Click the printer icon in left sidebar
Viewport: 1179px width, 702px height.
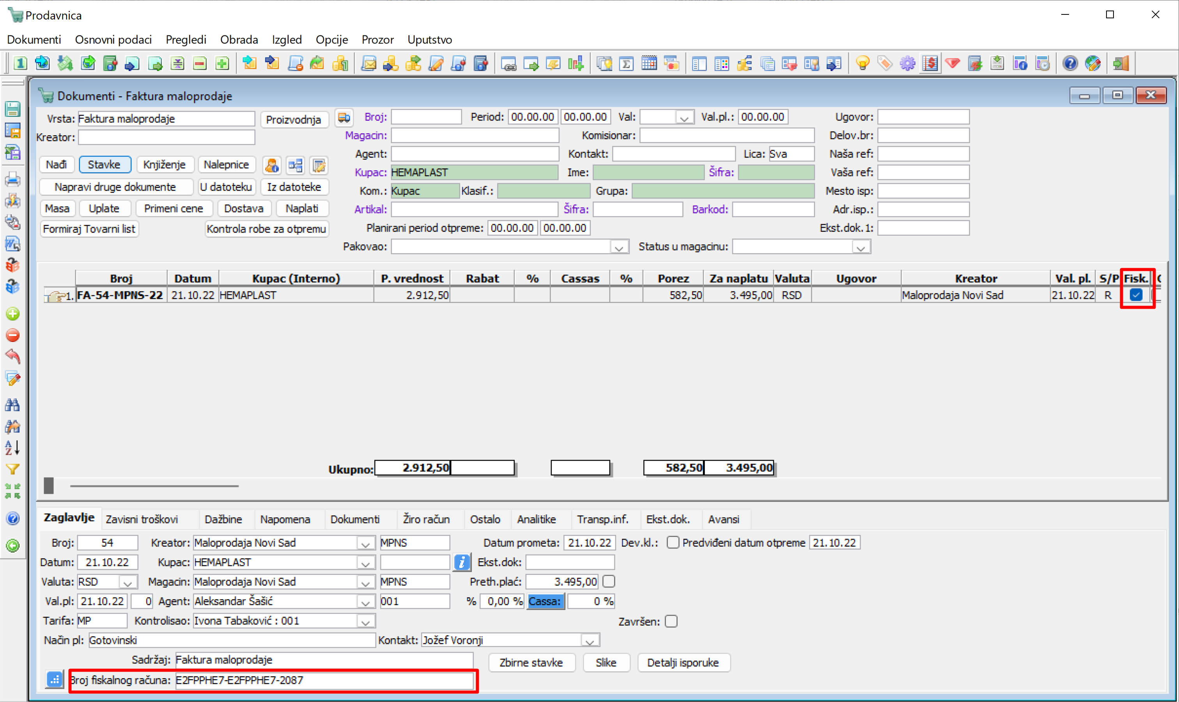pyautogui.click(x=13, y=180)
